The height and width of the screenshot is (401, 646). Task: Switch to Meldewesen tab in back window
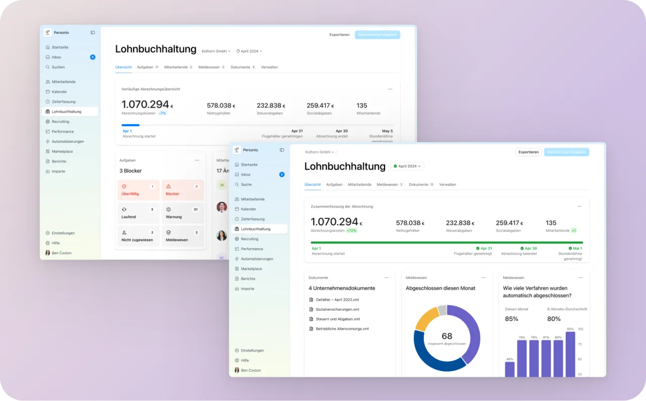(x=211, y=67)
